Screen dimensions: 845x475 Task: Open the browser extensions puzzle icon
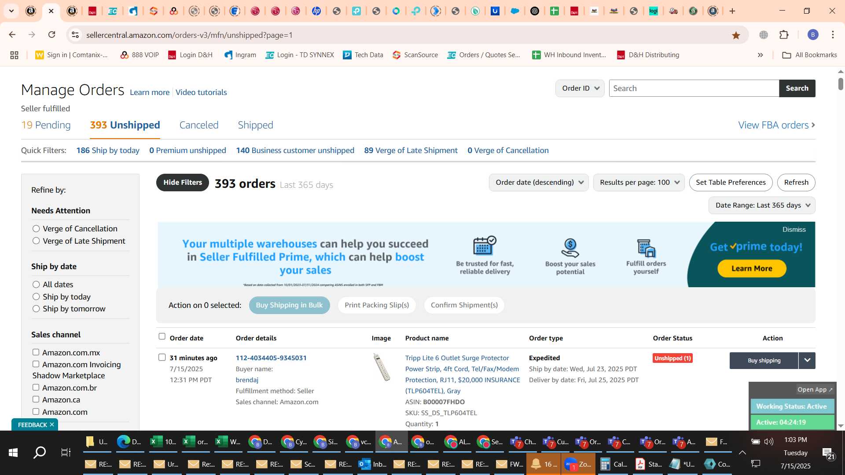(x=784, y=35)
